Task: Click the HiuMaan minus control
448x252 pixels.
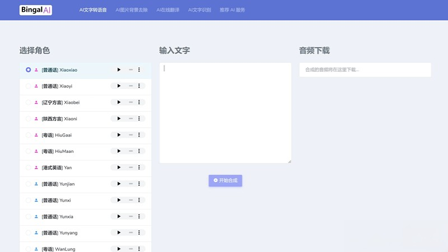Action: [x=130, y=151]
